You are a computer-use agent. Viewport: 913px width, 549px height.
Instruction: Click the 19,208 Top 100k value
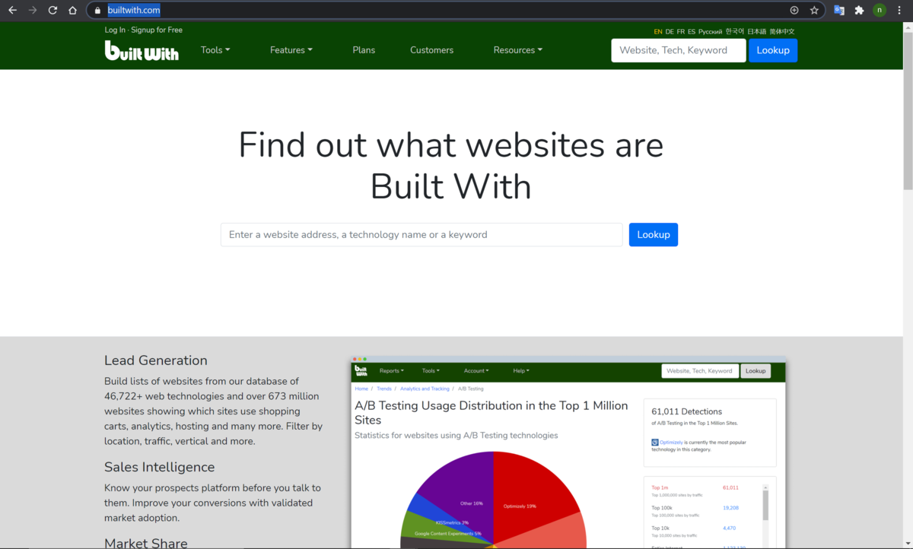click(730, 508)
